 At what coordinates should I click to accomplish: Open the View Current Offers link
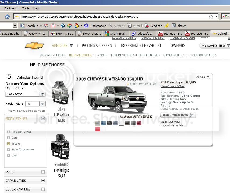[172, 86]
